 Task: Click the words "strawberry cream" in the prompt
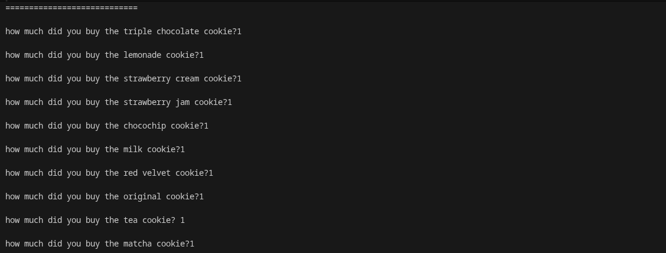[161, 78]
